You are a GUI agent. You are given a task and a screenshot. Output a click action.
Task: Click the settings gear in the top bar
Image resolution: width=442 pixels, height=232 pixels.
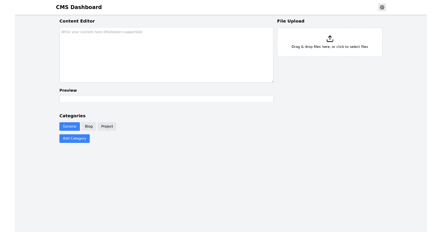[382, 7]
